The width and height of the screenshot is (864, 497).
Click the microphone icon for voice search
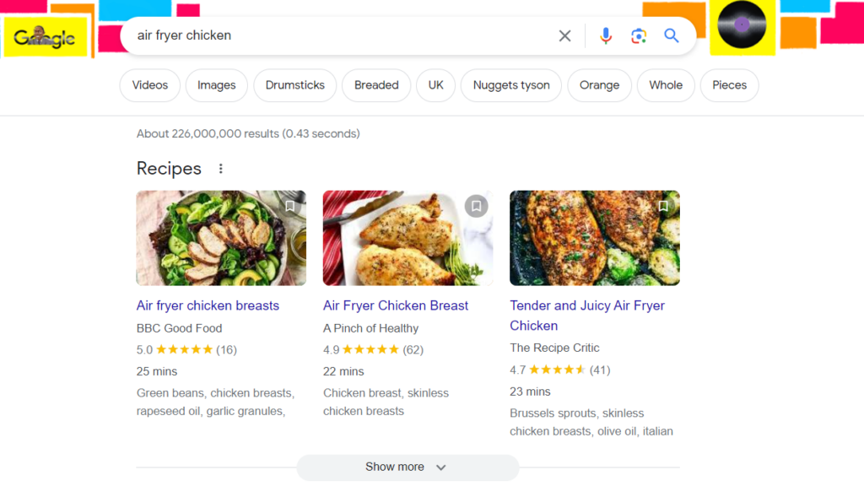pyautogui.click(x=606, y=35)
